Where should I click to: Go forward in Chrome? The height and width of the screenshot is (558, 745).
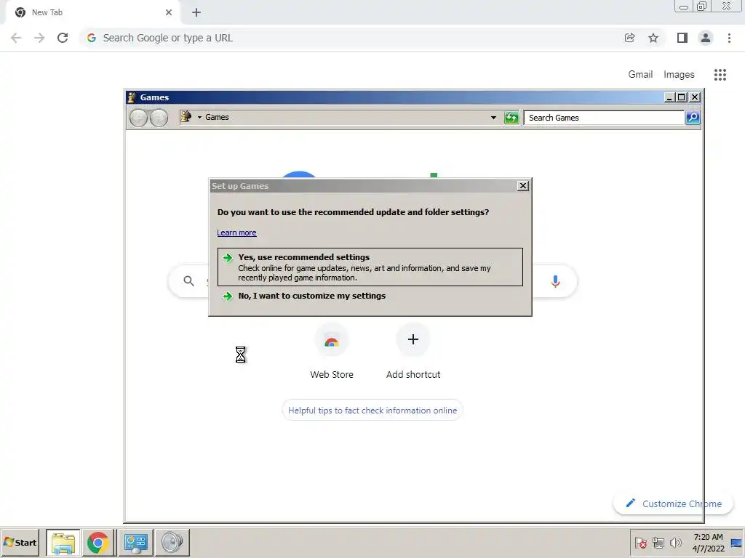pos(39,38)
